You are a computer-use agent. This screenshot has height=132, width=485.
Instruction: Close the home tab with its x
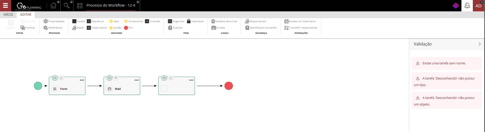(58, 2)
